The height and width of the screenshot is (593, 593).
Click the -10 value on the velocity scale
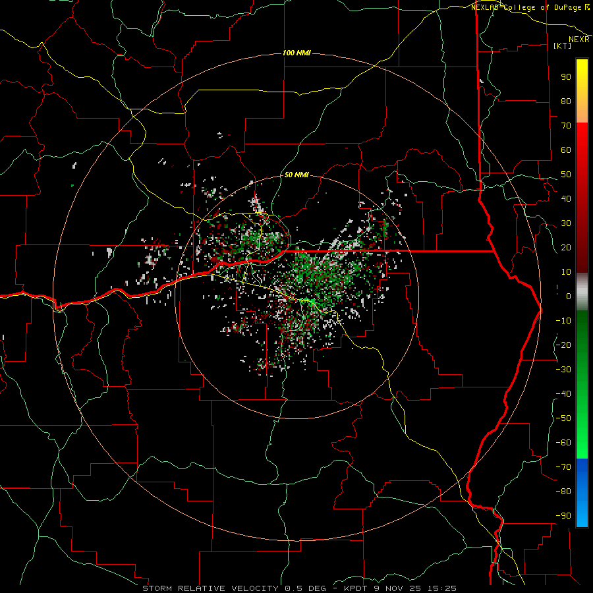563,321
